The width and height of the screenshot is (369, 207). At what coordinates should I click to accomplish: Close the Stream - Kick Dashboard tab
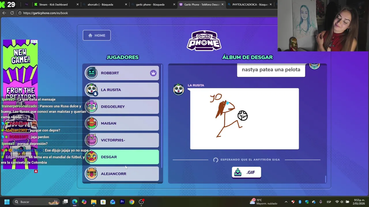(78, 5)
